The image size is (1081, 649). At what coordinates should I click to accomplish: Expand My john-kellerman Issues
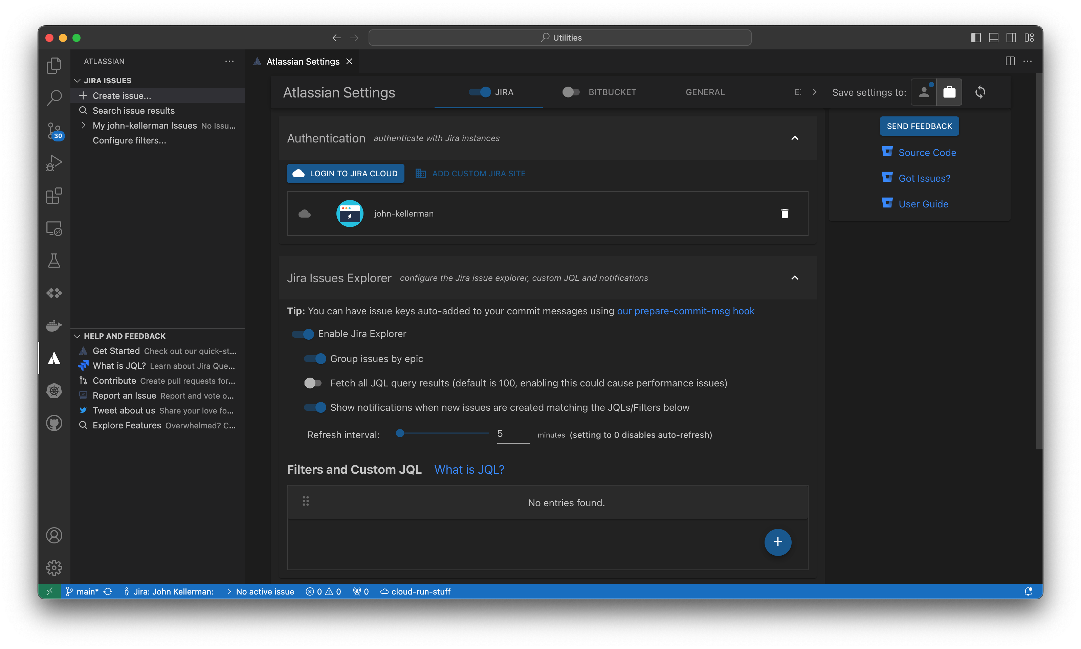click(84, 126)
